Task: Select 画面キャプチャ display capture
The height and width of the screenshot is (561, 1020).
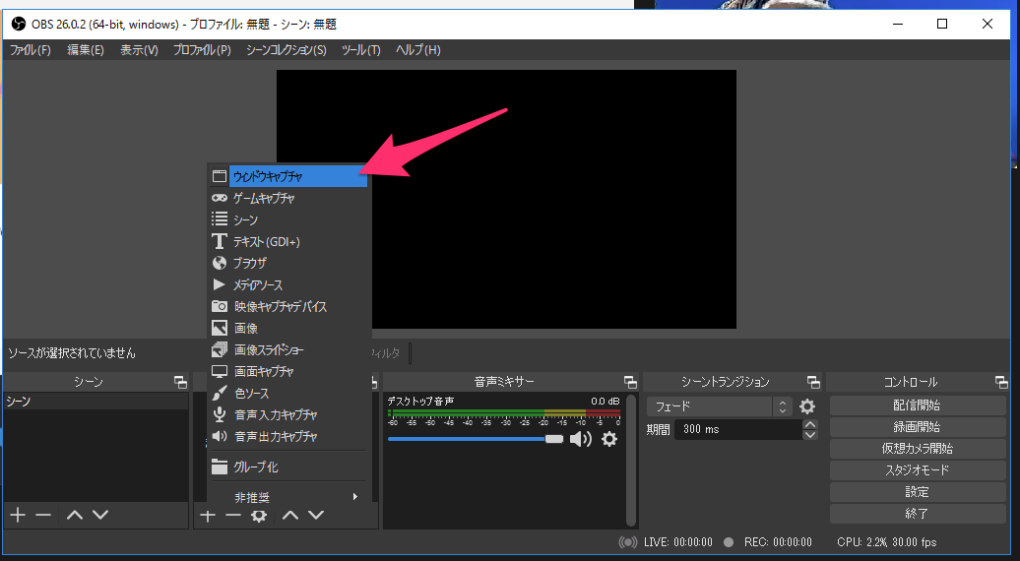Action: pyautogui.click(x=288, y=372)
